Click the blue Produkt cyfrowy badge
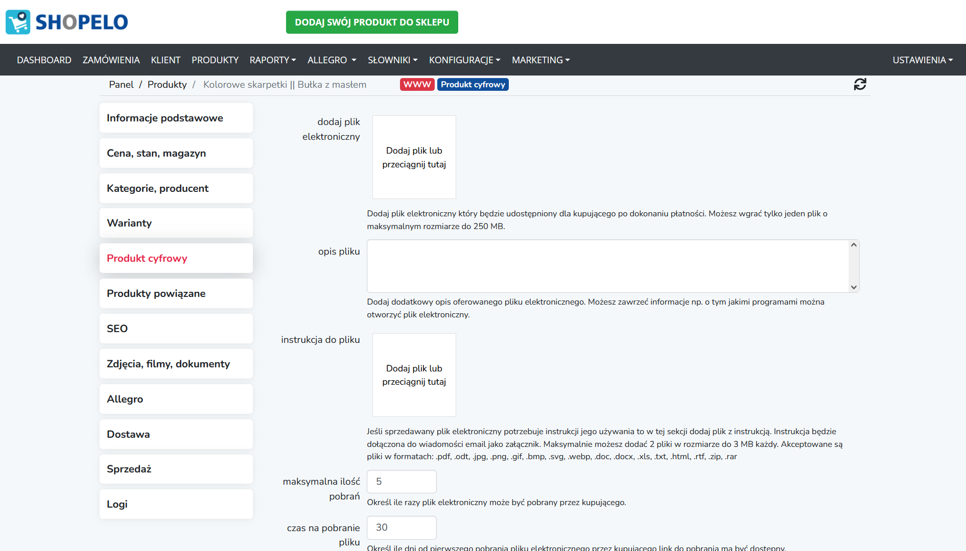 coord(473,84)
